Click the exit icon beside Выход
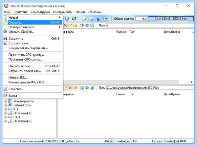The width and height of the screenshot is (197, 146). point(5,96)
